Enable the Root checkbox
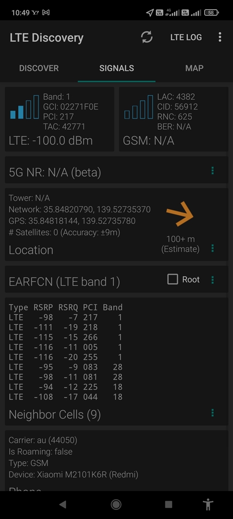The height and width of the screenshot is (519, 233). coord(173,279)
